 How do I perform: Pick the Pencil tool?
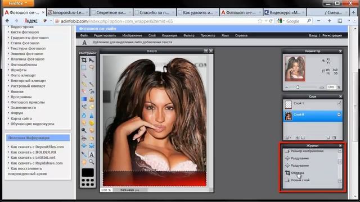[x=84, y=84]
